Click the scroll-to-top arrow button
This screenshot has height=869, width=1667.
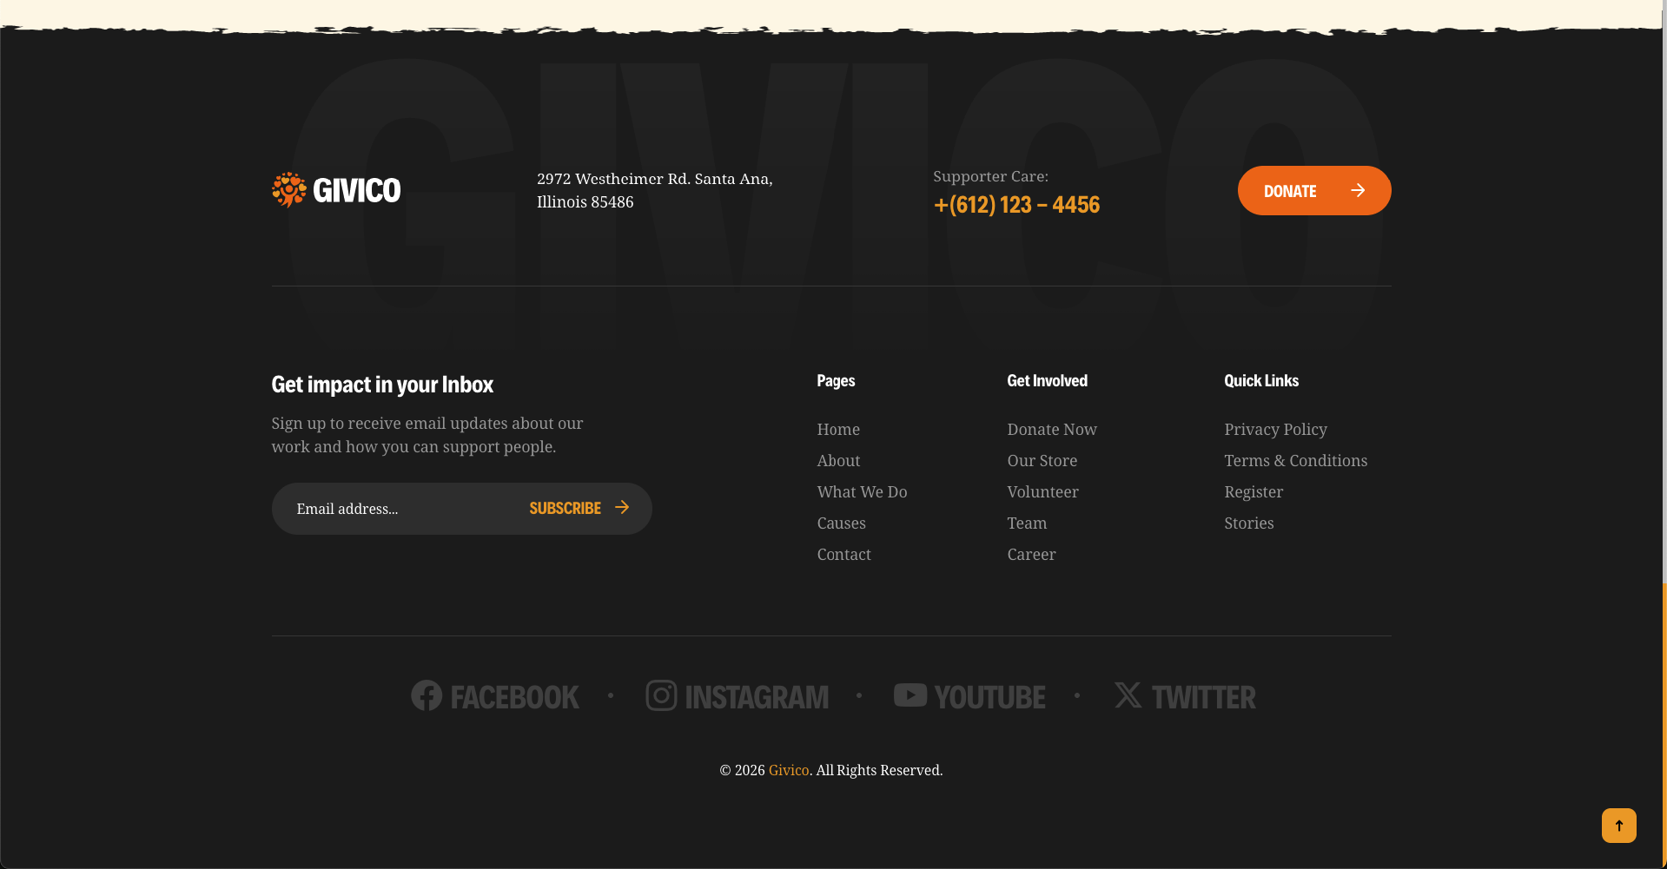click(x=1618, y=826)
